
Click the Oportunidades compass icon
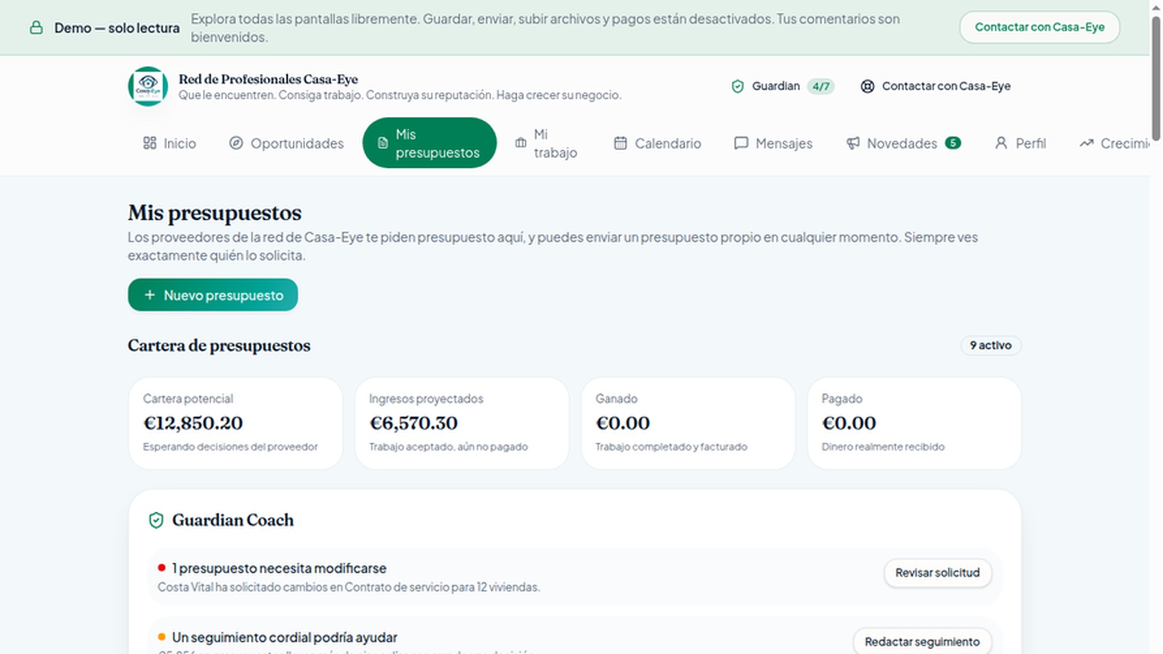coord(236,143)
